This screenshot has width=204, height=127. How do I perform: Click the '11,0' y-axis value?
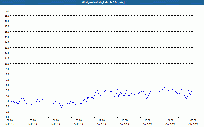coord(7,58)
